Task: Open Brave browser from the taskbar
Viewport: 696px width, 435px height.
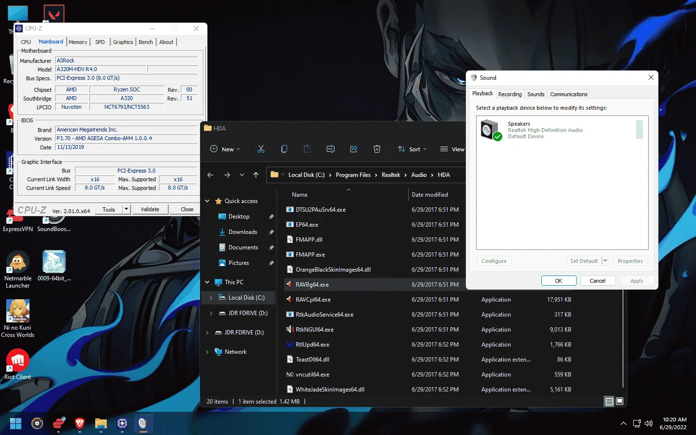Action: (x=80, y=423)
